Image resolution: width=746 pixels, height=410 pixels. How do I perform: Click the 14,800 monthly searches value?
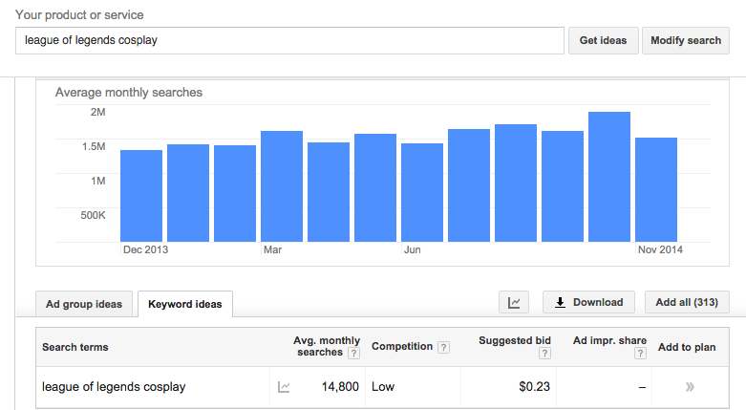340,387
